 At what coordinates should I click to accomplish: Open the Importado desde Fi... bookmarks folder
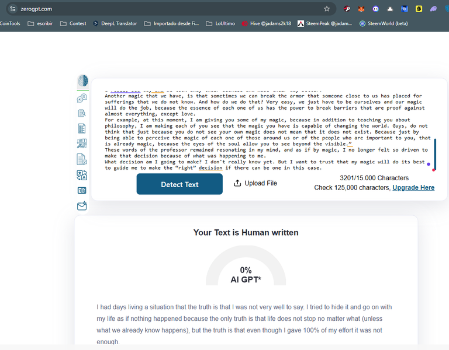coord(171,23)
